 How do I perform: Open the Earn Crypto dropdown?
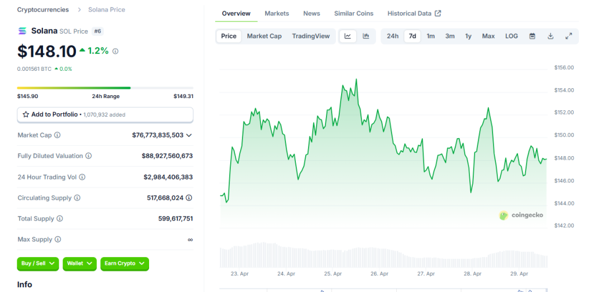125,264
